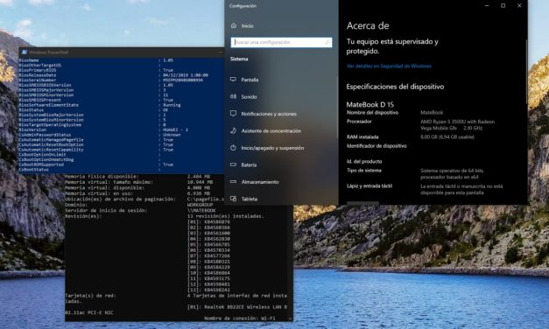Close the Configuración window

[x=519, y=5]
